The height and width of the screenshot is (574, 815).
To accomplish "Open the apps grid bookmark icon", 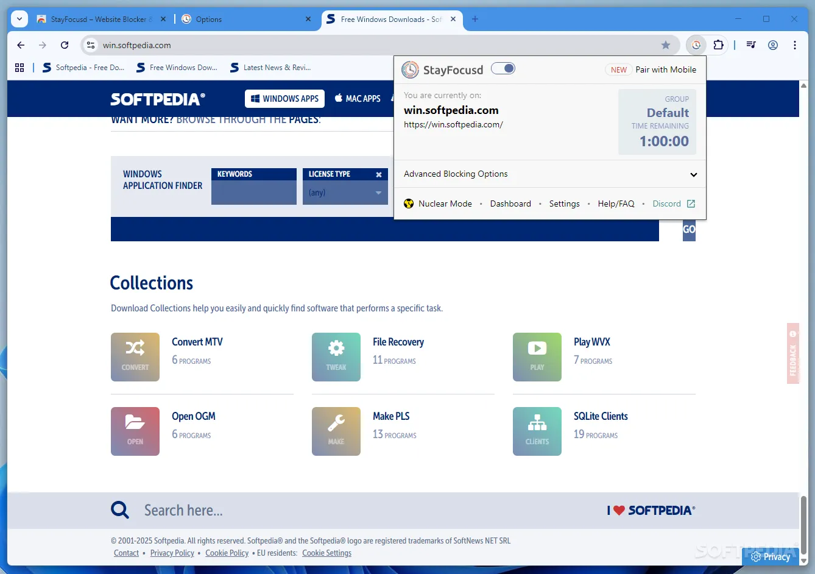I will (19, 68).
